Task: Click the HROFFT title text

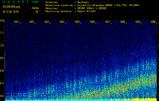Action: pyautogui.click(x=15, y=2)
